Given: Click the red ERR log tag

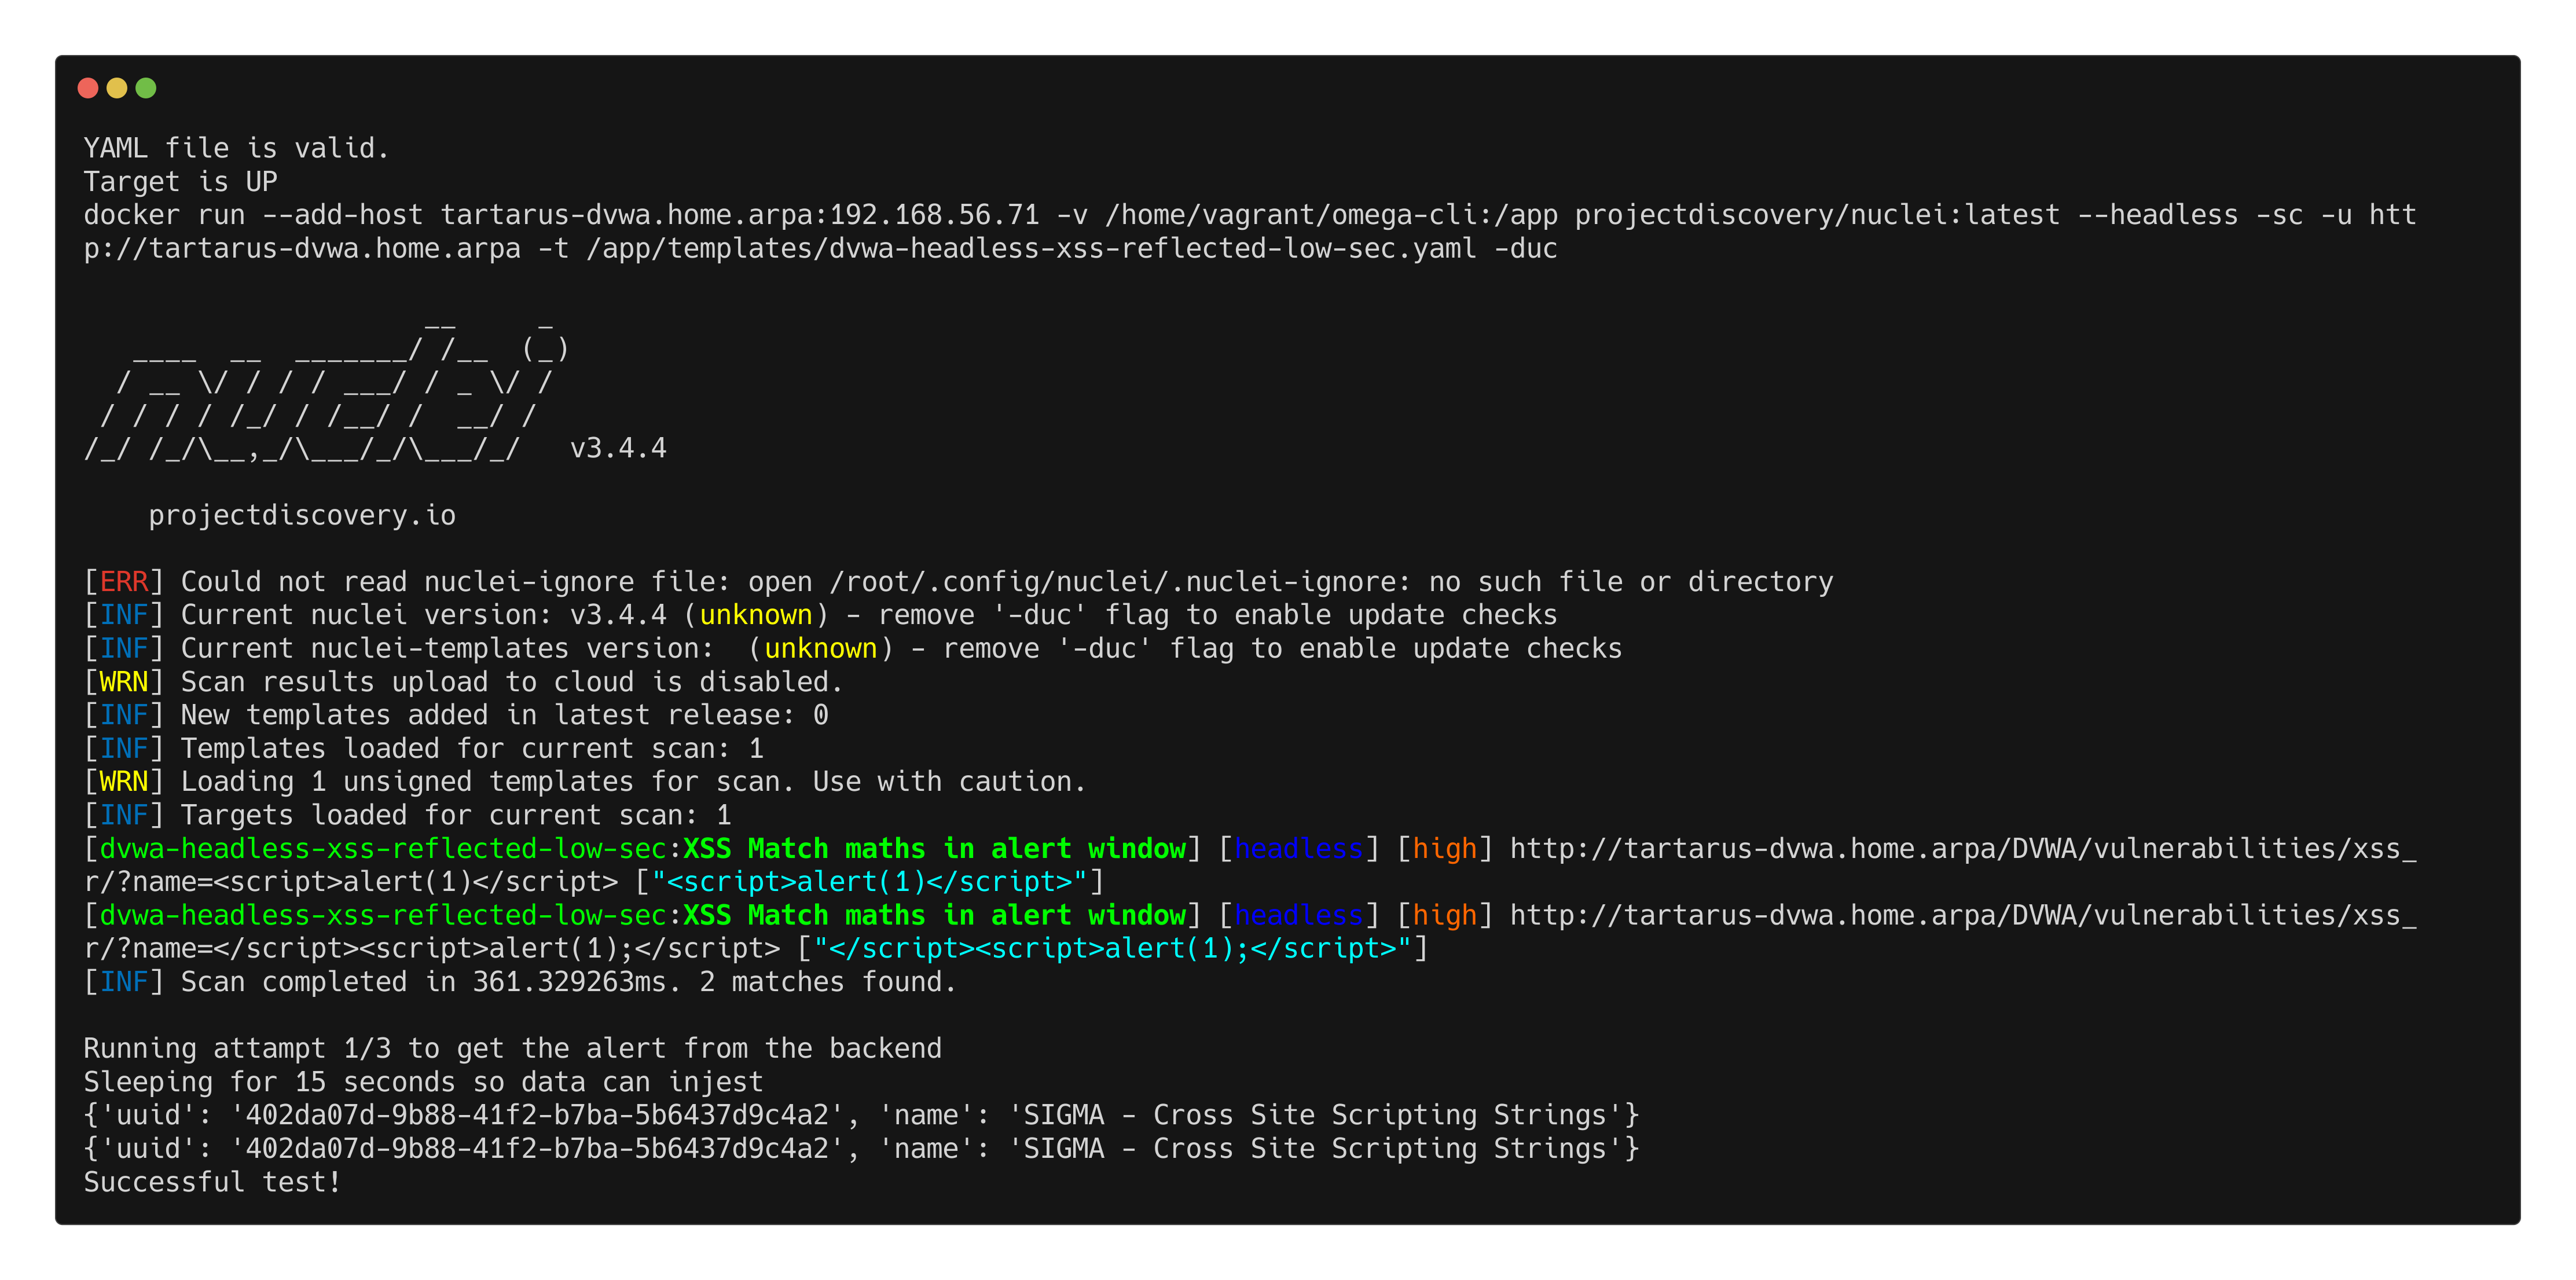Looking at the screenshot, I should [124, 582].
